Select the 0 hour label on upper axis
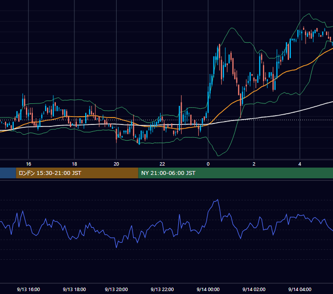The image size is (333, 294). (208, 164)
